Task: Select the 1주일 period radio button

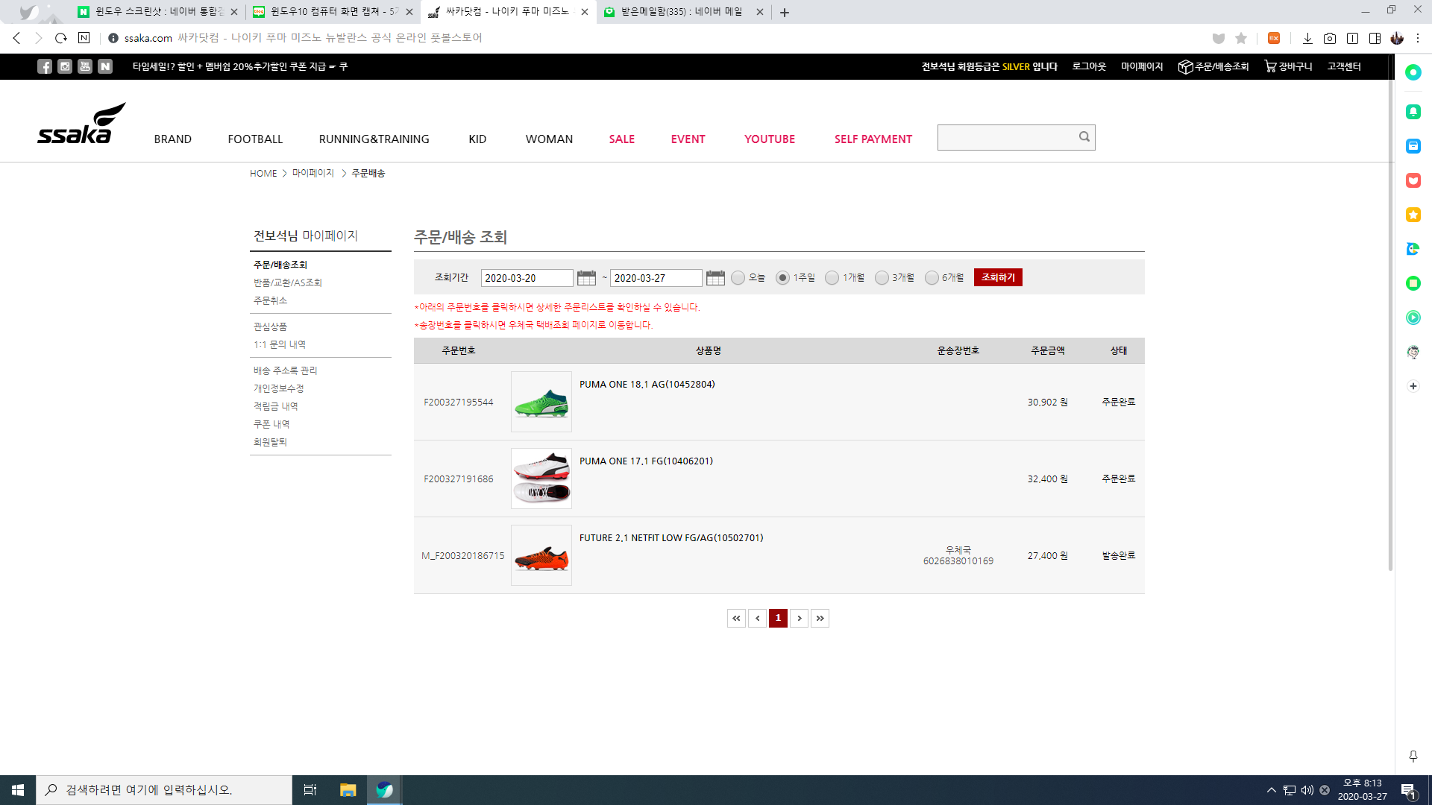Action: [782, 278]
